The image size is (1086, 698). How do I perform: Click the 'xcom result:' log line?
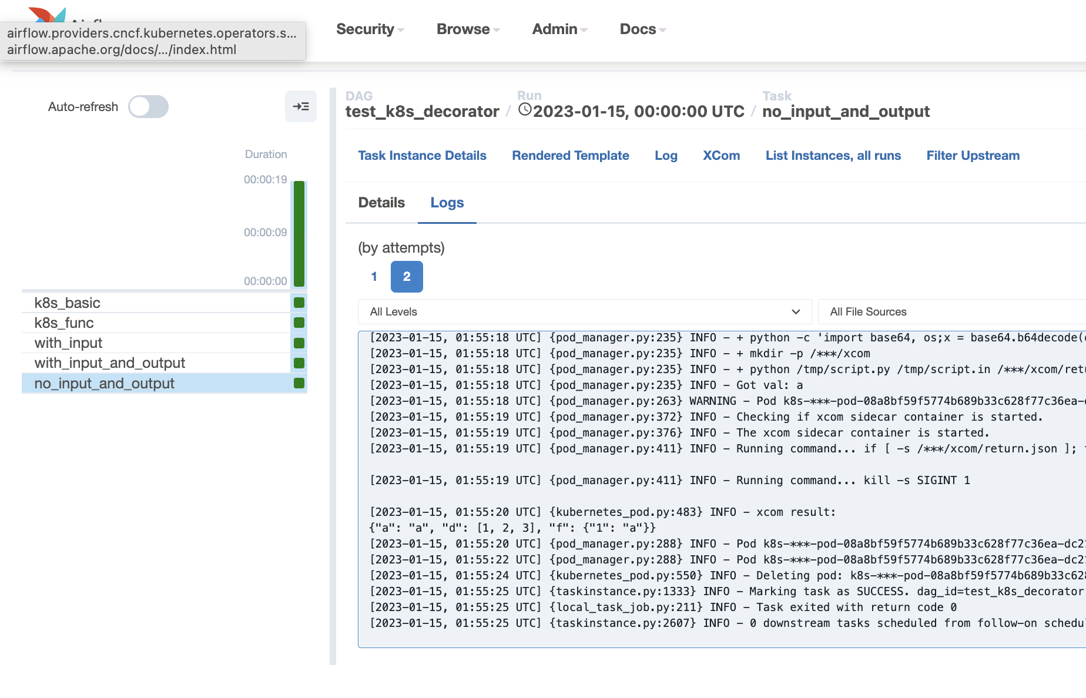[602, 512]
